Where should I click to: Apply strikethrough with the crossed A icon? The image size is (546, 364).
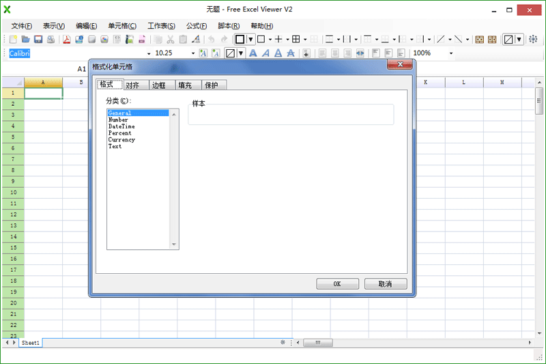(x=291, y=53)
